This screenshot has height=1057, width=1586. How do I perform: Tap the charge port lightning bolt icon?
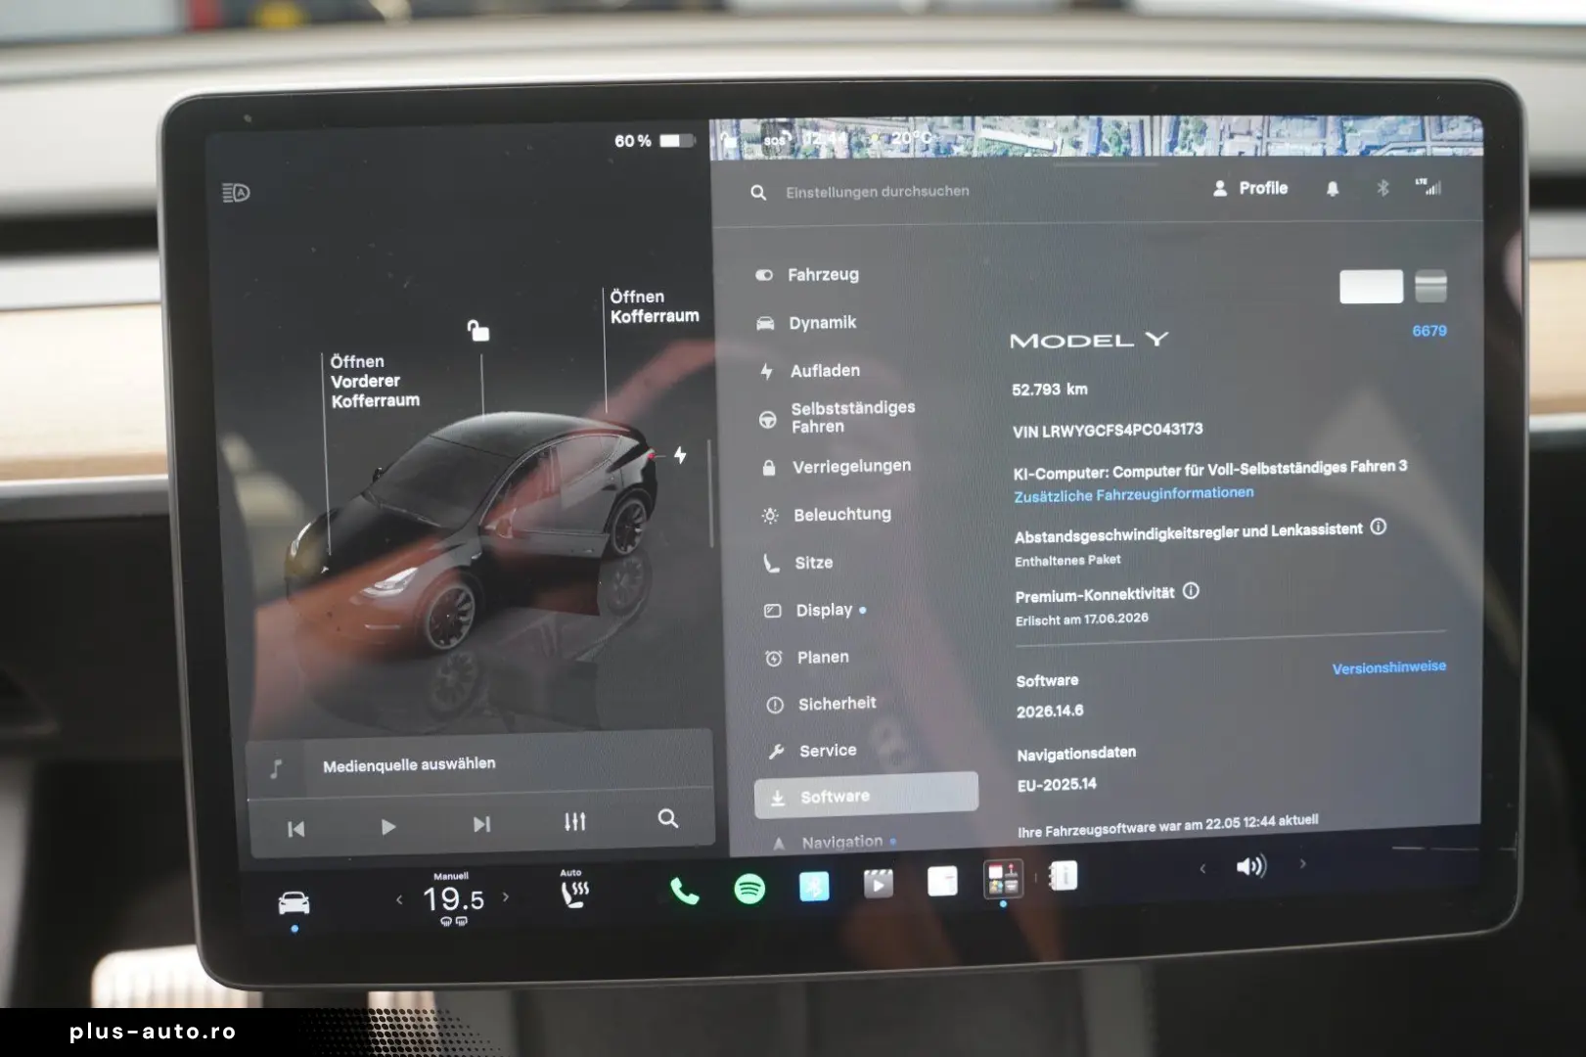coord(680,455)
